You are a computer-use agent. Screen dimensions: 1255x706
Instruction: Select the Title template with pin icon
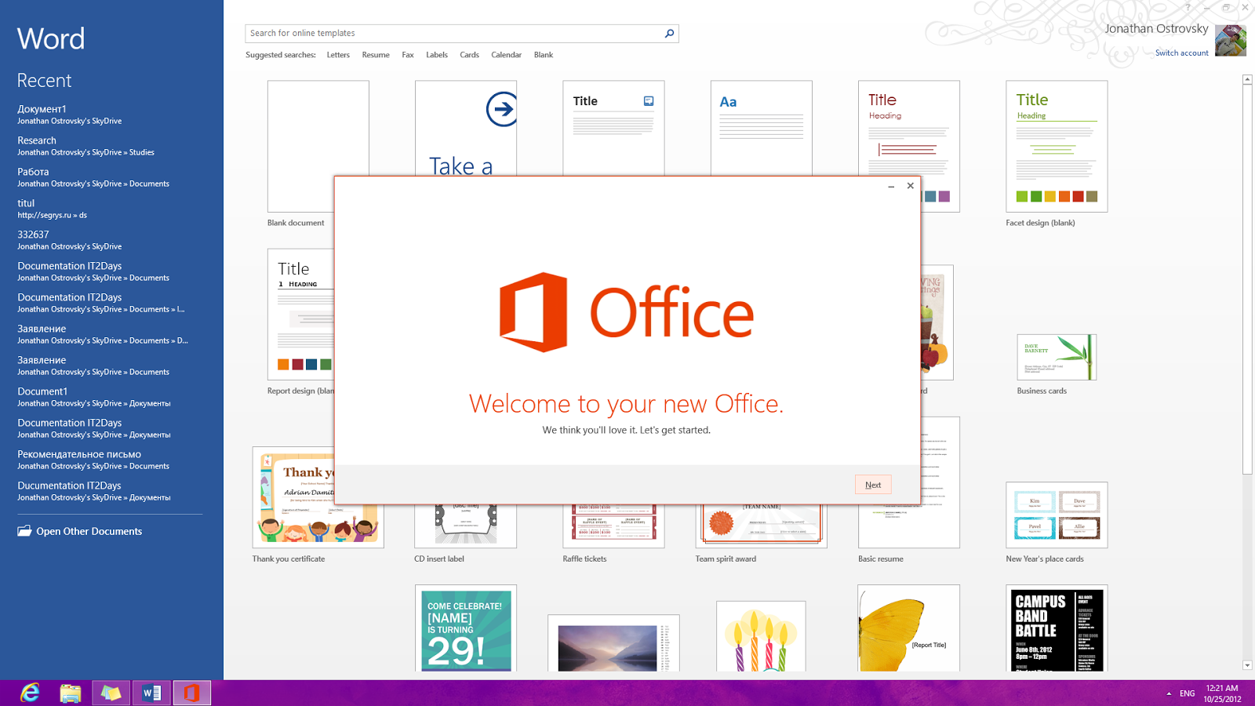(613, 128)
